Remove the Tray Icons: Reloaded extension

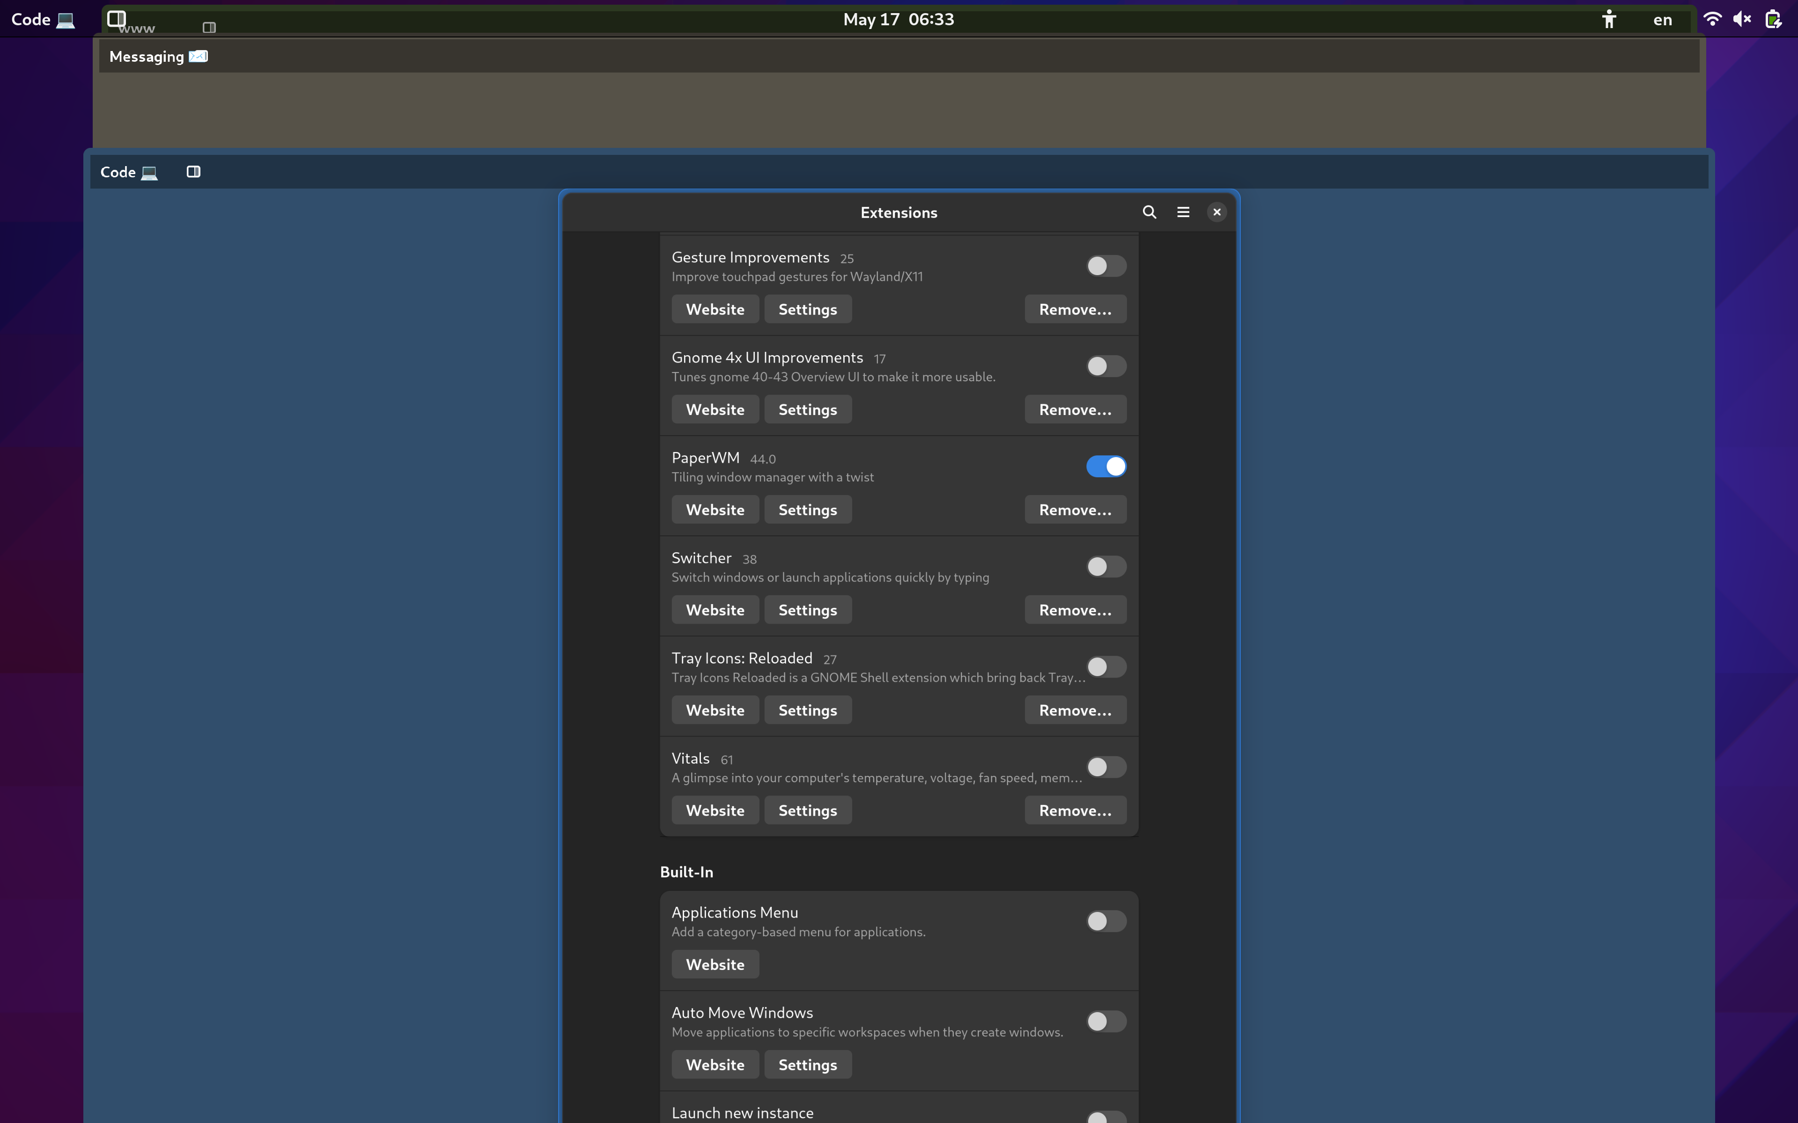pos(1075,709)
